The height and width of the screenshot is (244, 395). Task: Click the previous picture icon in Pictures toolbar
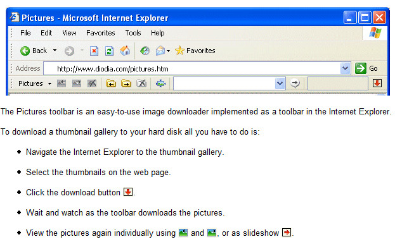coord(62,83)
